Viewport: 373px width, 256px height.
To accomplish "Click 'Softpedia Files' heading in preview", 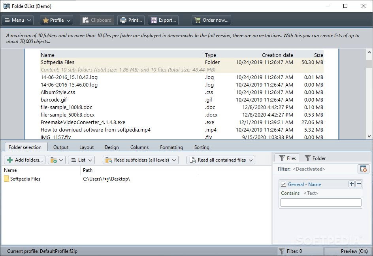I will click(57, 62).
